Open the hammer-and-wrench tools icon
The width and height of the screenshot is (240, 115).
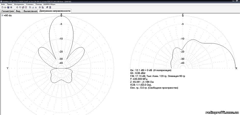[47, 7]
